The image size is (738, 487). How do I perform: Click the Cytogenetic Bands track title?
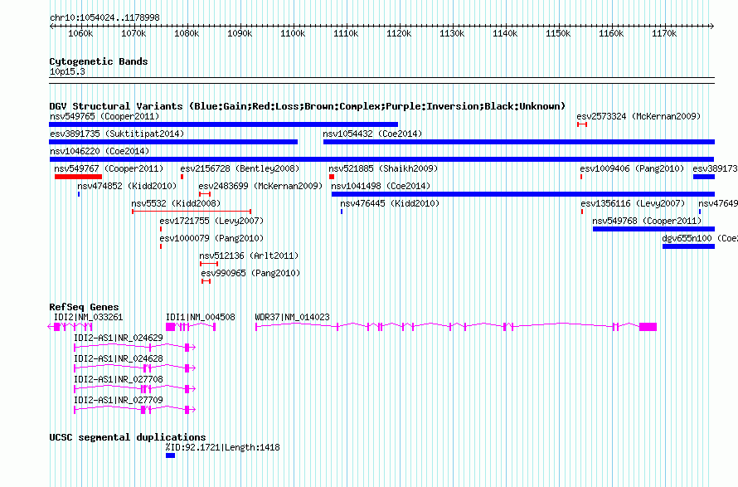[x=99, y=61]
